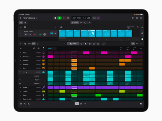
Task: Switch to the Live Loops view button
Action: (25, 23)
